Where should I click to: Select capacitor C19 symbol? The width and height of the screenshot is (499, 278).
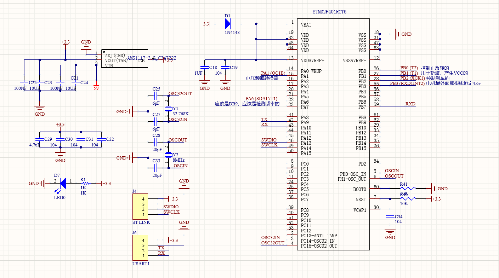tap(225, 67)
